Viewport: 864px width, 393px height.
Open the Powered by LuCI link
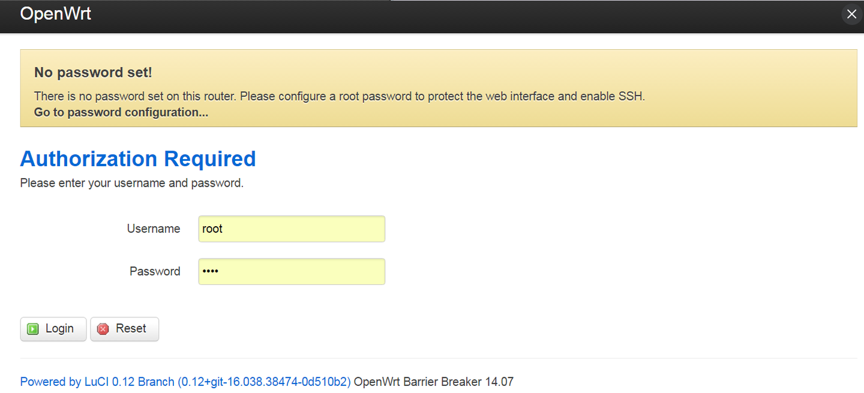click(185, 382)
